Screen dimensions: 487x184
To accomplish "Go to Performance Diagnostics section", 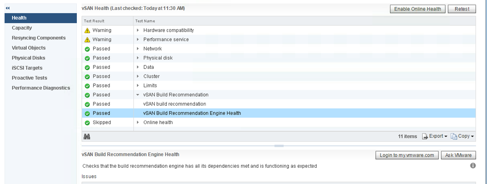I will click(41, 88).
